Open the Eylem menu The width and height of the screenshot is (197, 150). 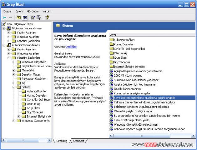(x=19, y=11)
